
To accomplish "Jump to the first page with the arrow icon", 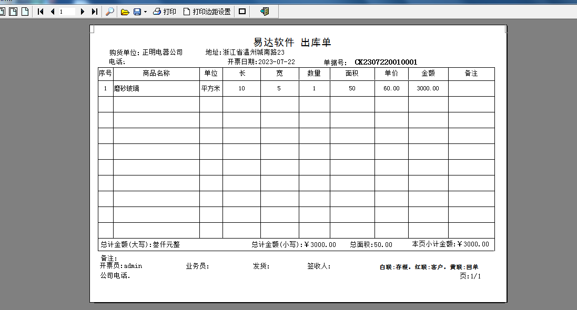I will tap(41, 11).
